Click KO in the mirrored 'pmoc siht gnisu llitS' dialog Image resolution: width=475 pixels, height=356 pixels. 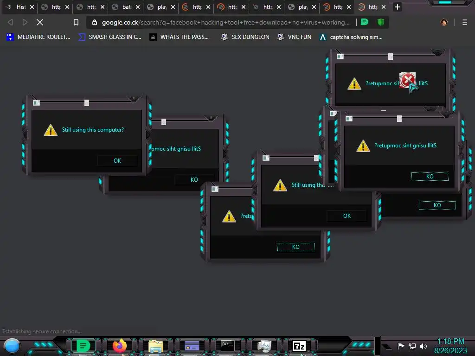pyautogui.click(x=194, y=180)
